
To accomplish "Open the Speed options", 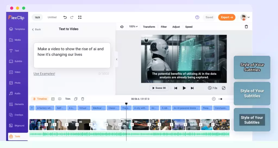I will point(189,27).
